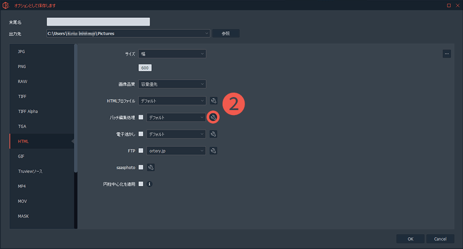This screenshot has height=249, width=463.
Task: Toggle the saasphoto checkbox
Action: (141, 167)
